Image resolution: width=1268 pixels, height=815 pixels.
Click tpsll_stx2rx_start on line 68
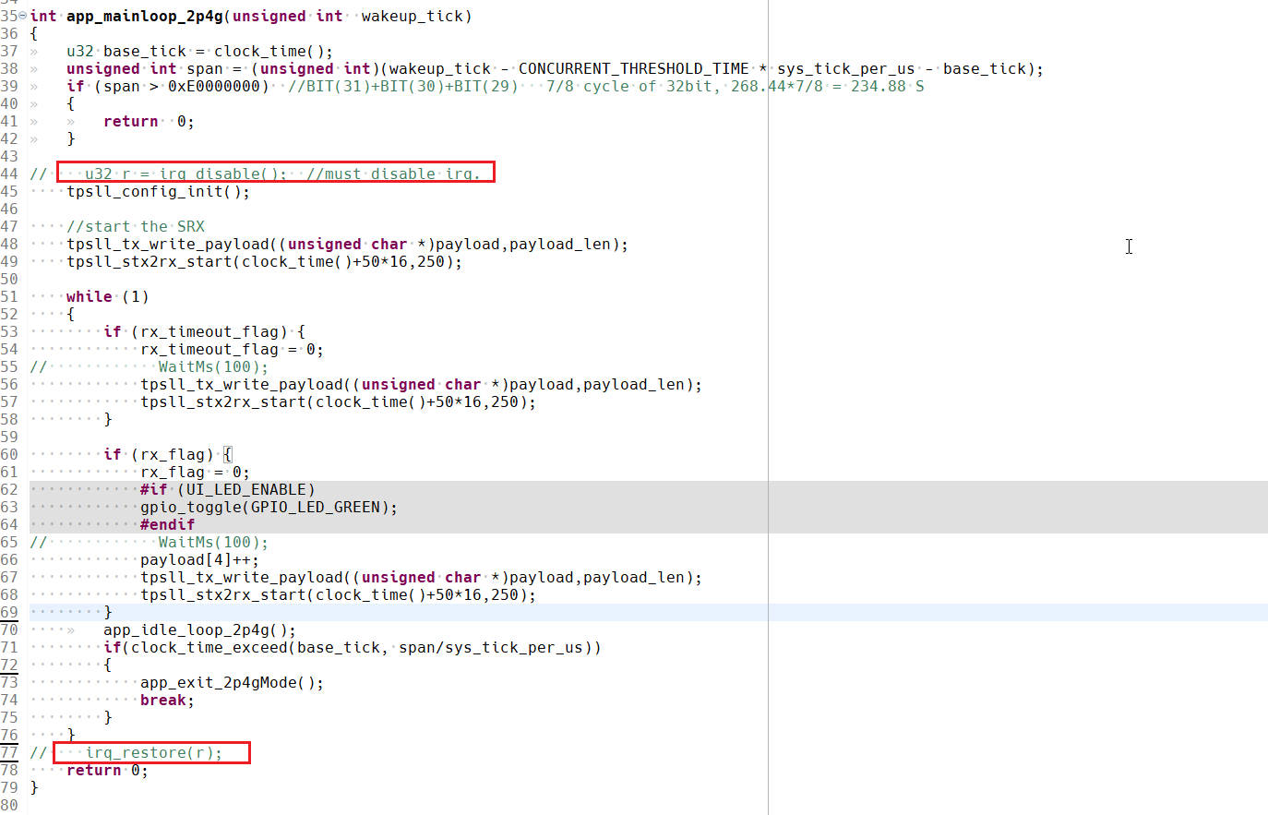222,595
